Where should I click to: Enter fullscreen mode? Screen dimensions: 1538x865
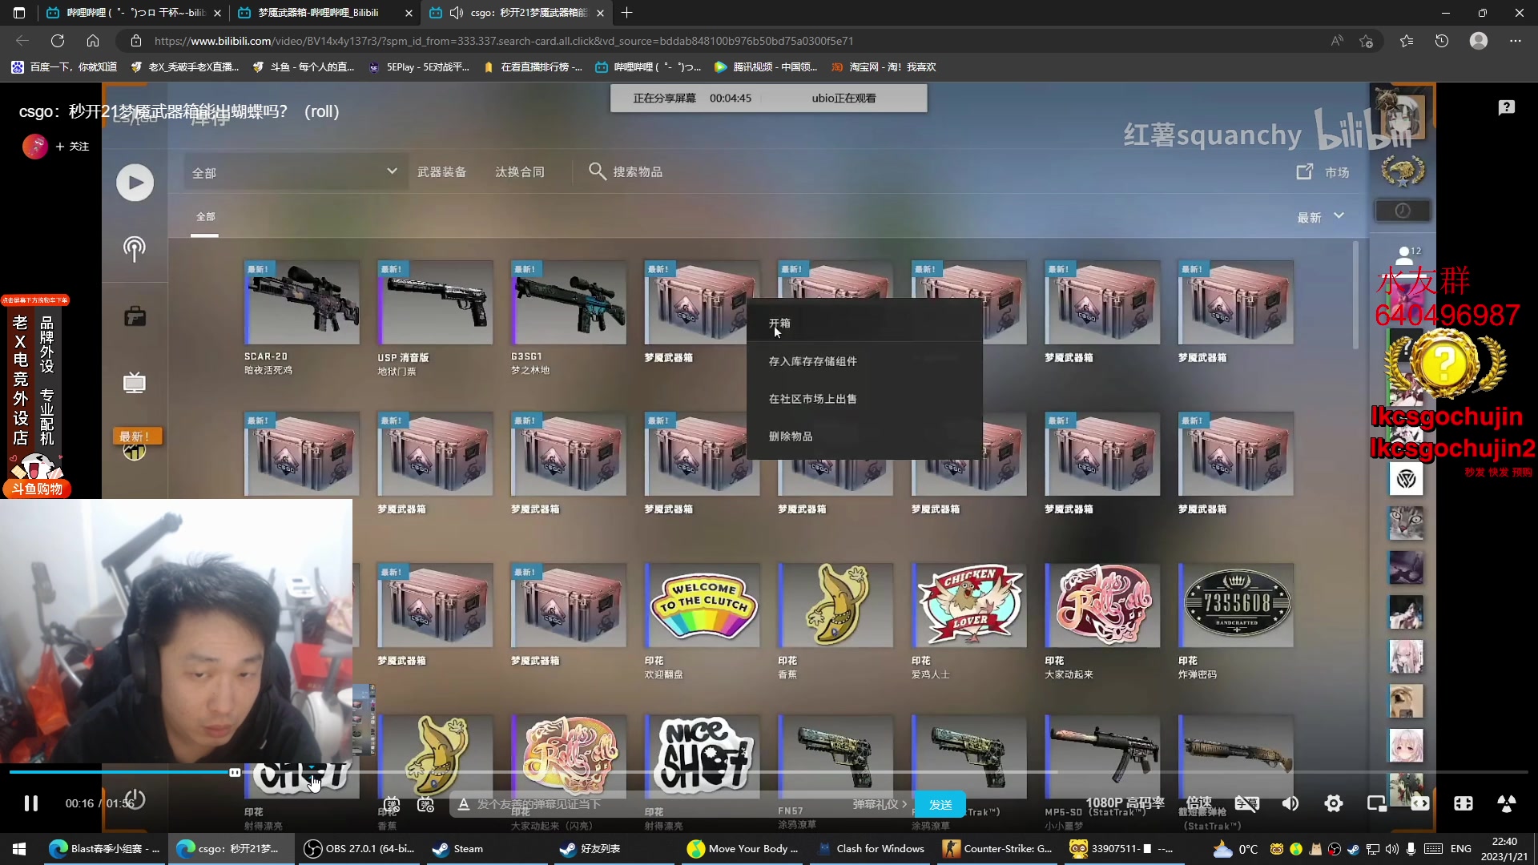coord(1507,803)
